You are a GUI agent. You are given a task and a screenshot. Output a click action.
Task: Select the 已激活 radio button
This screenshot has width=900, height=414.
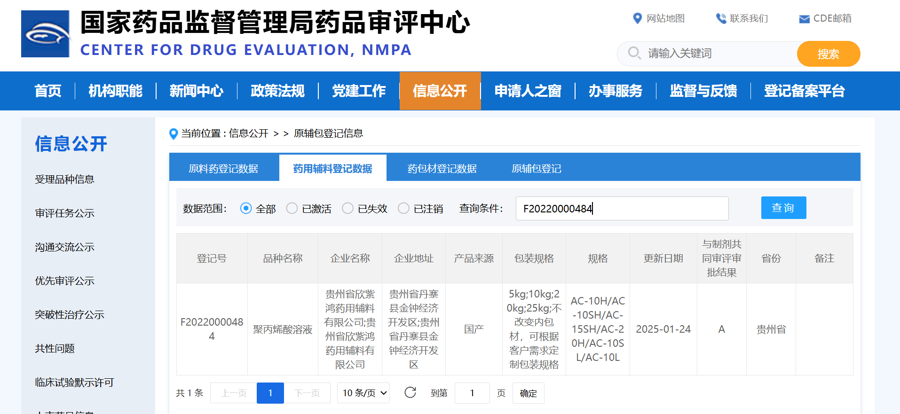coord(292,208)
